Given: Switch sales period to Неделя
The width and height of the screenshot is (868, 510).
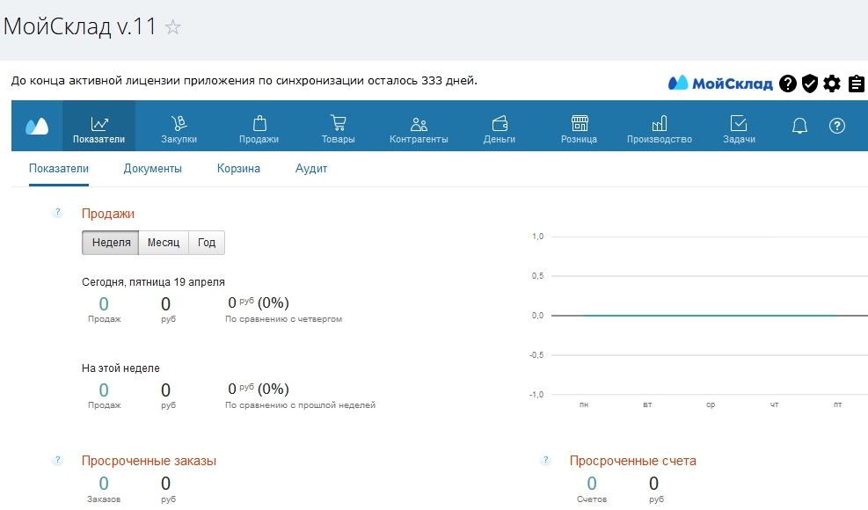Looking at the screenshot, I should [x=111, y=243].
